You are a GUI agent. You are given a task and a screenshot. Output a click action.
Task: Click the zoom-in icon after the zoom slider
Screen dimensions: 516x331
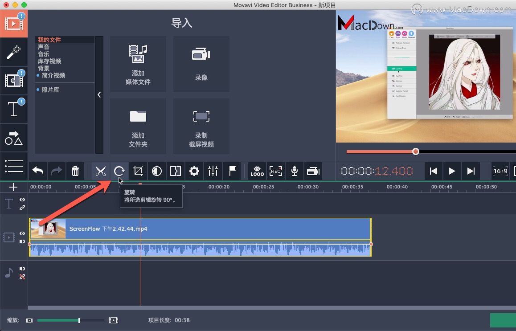114,320
